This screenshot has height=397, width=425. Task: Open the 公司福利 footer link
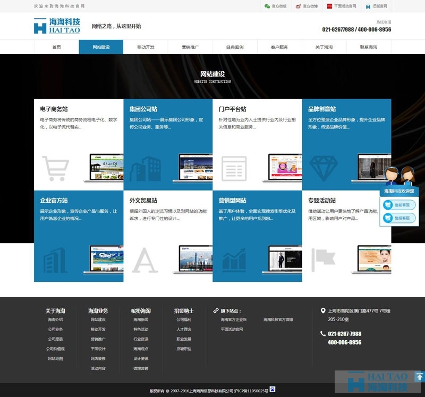(x=184, y=320)
